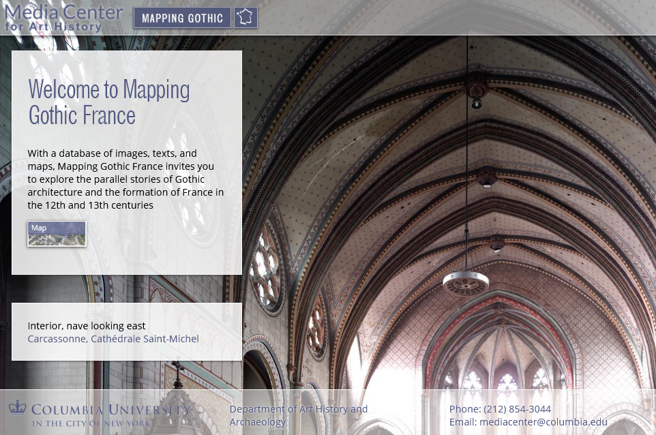Select the Welcome to Mapping Gothic France heading
This screenshot has height=435, width=656.
point(108,102)
